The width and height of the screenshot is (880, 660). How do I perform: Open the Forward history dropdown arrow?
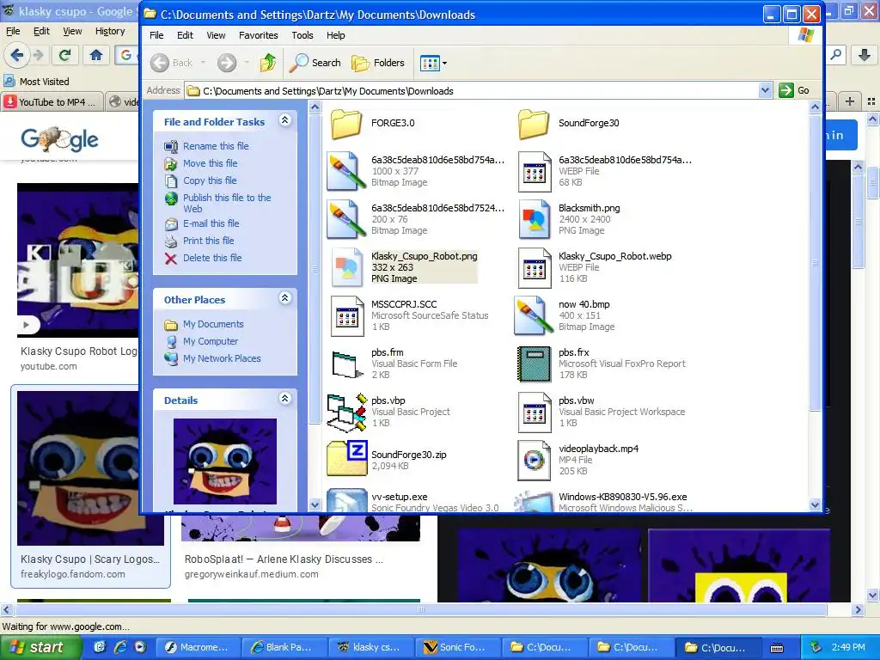pyautogui.click(x=247, y=63)
